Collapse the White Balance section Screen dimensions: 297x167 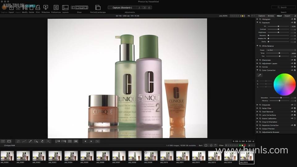[x=257, y=46]
